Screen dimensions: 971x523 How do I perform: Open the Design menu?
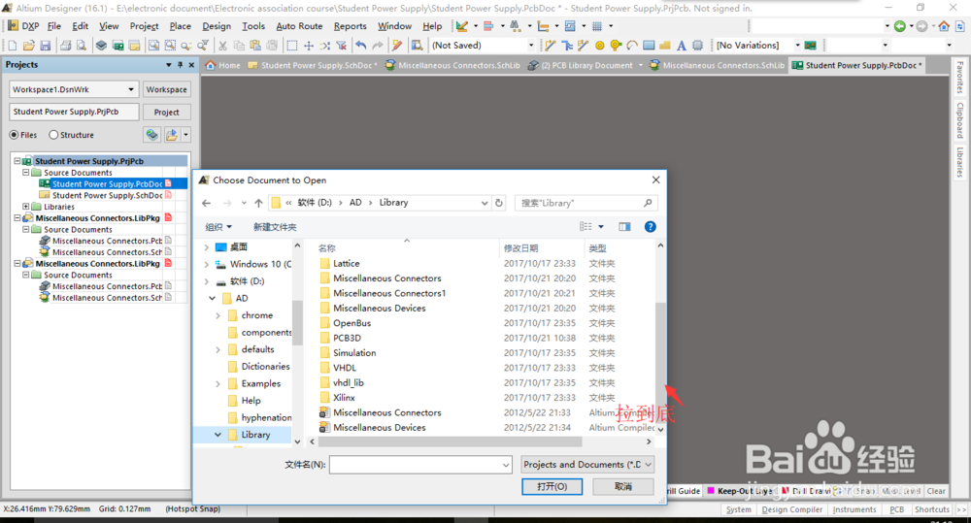point(217,26)
